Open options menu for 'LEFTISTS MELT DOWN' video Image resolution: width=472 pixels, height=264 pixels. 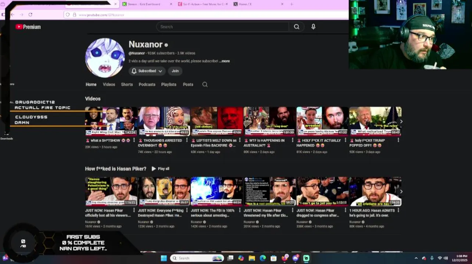pyautogui.click(x=240, y=140)
